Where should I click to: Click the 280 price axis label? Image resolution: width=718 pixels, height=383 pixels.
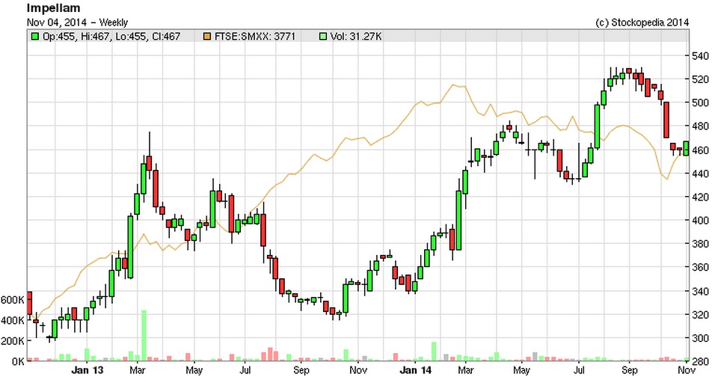tap(701, 361)
